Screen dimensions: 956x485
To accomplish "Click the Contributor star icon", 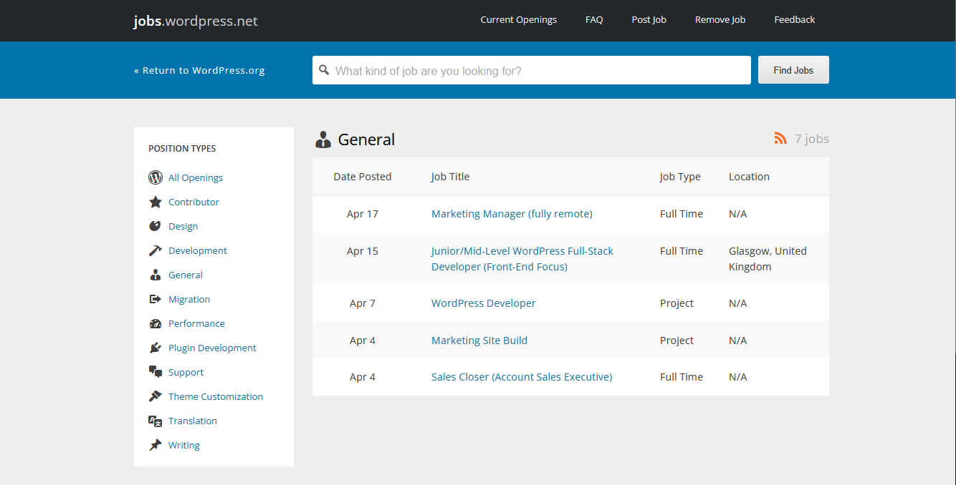I will (156, 202).
